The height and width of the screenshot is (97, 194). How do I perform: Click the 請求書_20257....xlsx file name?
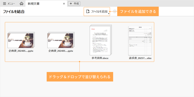coord(140,58)
